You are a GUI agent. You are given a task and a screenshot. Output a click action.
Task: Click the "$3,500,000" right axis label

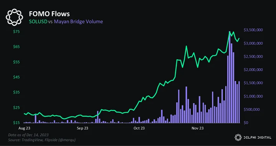point(253,30)
